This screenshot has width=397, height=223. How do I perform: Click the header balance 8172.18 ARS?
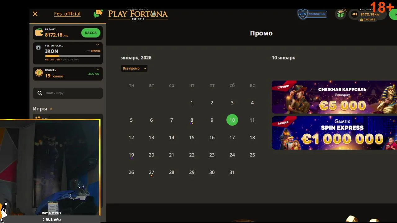[370, 14]
